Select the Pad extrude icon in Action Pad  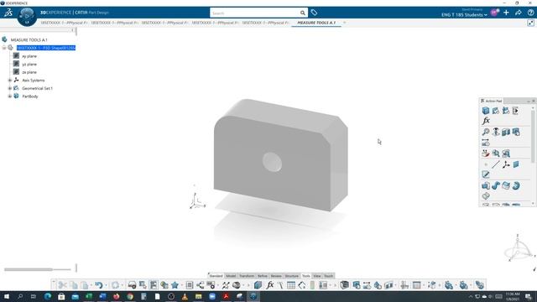pyautogui.click(x=486, y=185)
